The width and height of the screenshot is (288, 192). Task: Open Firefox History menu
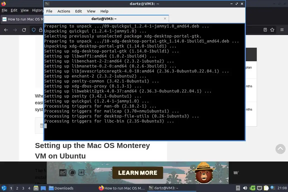click(38, 10)
